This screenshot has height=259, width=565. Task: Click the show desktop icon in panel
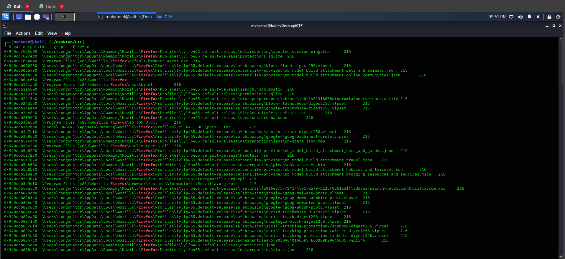coord(19,17)
